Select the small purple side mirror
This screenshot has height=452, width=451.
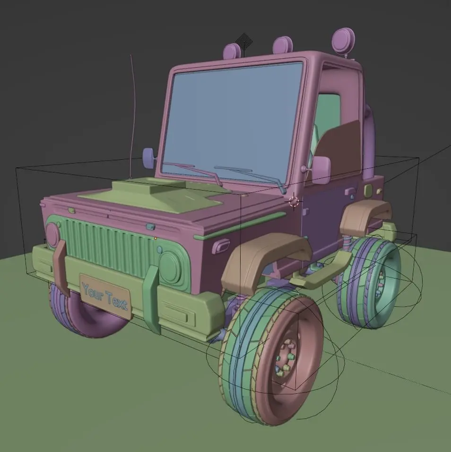click(x=149, y=158)
